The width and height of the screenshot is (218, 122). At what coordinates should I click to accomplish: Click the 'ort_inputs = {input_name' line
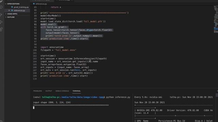coord(65,67)
